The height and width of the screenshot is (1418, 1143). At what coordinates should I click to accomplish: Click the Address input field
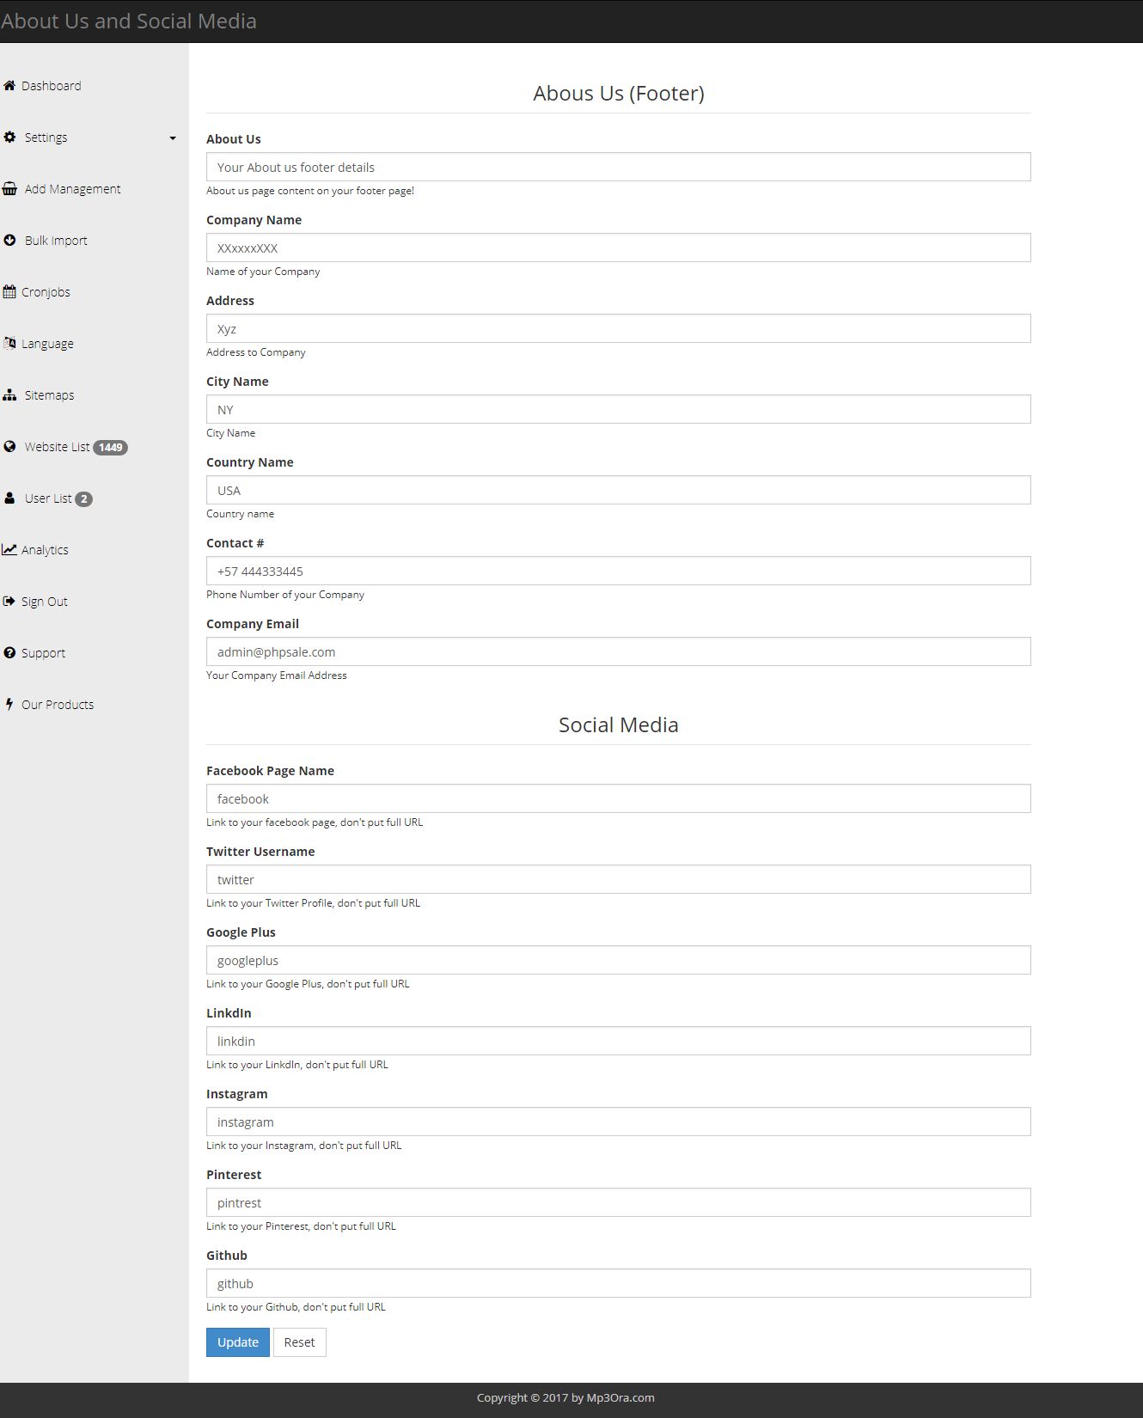coord(619,328)
